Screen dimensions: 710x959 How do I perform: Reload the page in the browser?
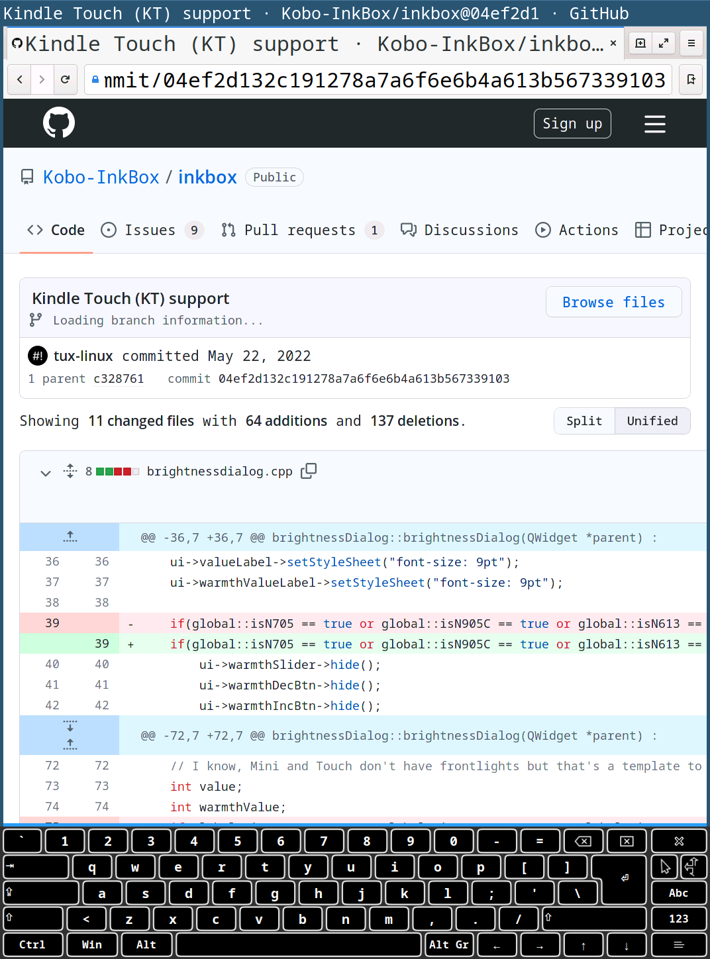[x=65, y=79]
